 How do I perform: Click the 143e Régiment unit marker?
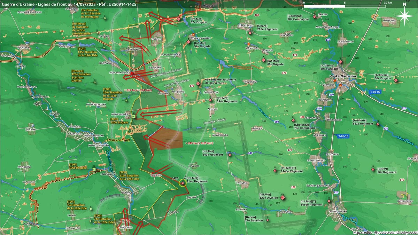230,155
